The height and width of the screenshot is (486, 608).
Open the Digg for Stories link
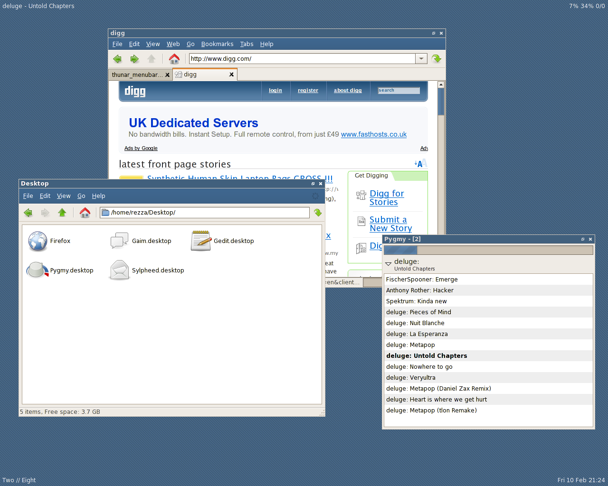(x=387, y=198)
